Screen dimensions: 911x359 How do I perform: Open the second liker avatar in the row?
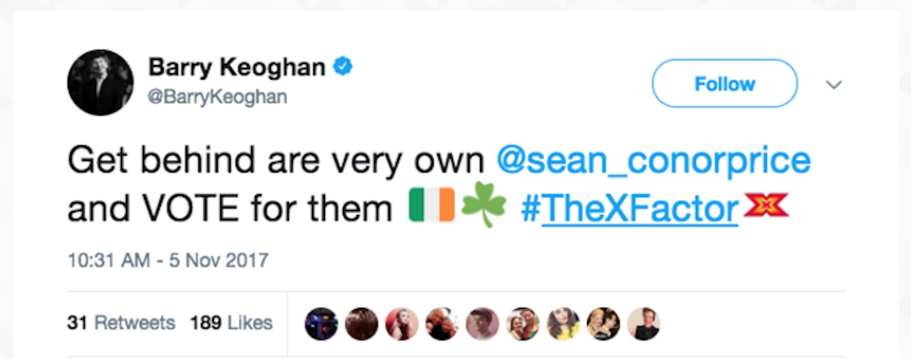click(x=362, y=324)
